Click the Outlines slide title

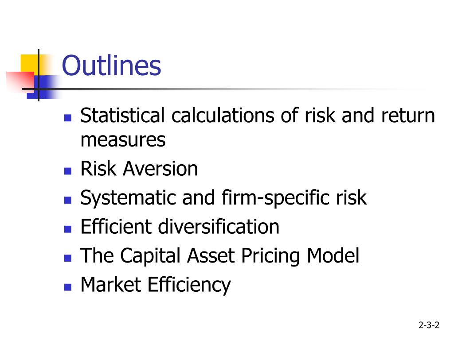point(111,66)
